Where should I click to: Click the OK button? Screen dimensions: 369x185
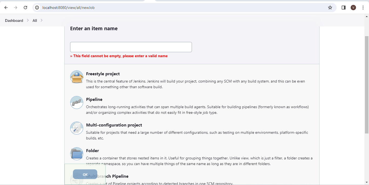(85, 174)
